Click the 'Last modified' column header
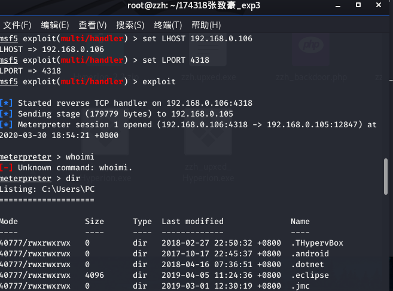This screenshot has height=291, width=393. [193, 222]
